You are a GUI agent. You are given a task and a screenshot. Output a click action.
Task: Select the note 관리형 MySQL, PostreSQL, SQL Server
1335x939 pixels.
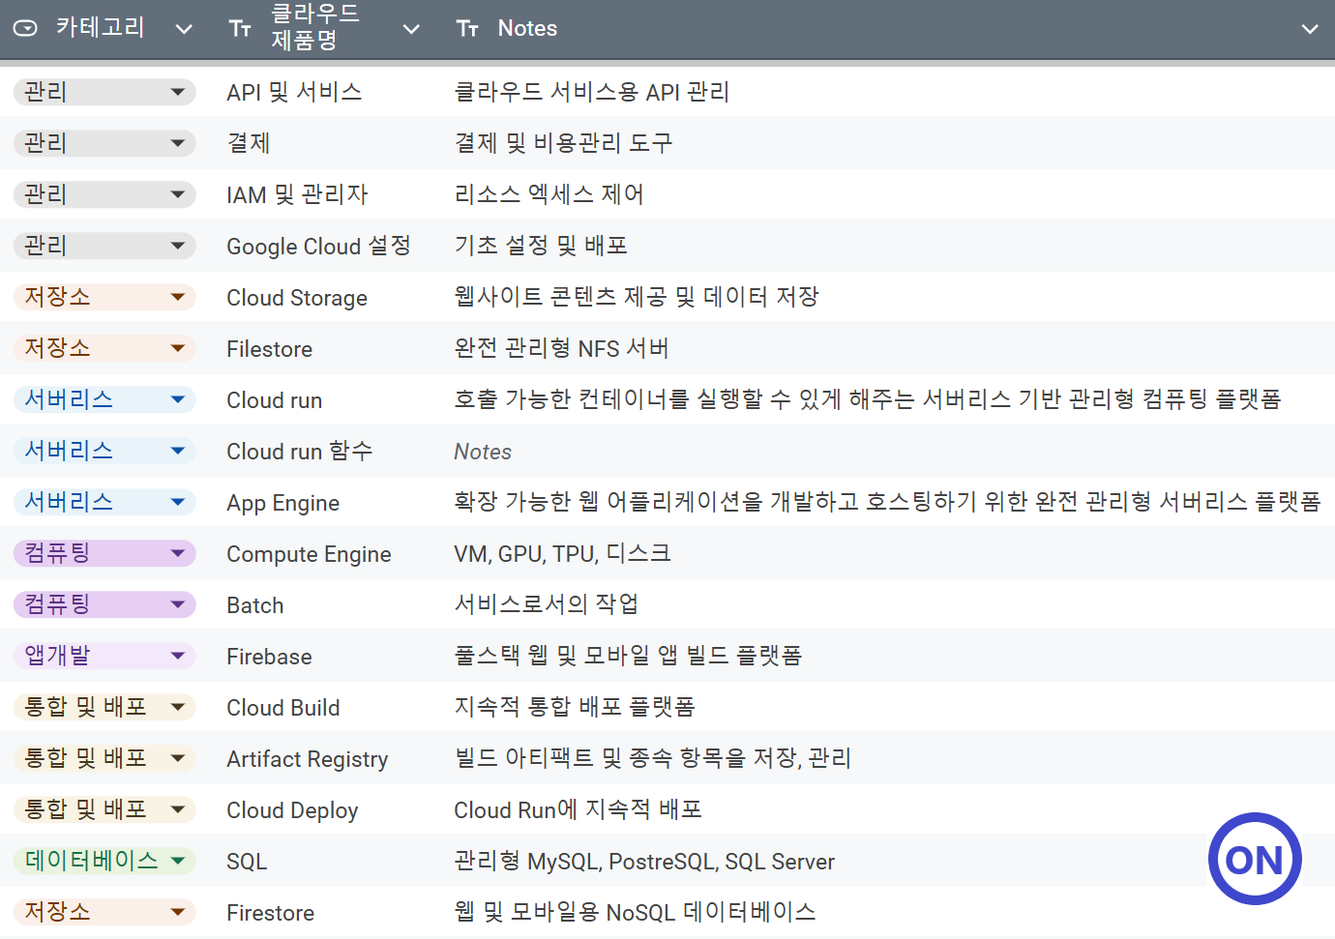(x=644, y=861)
